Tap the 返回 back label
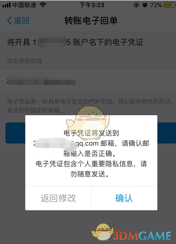 22,21
